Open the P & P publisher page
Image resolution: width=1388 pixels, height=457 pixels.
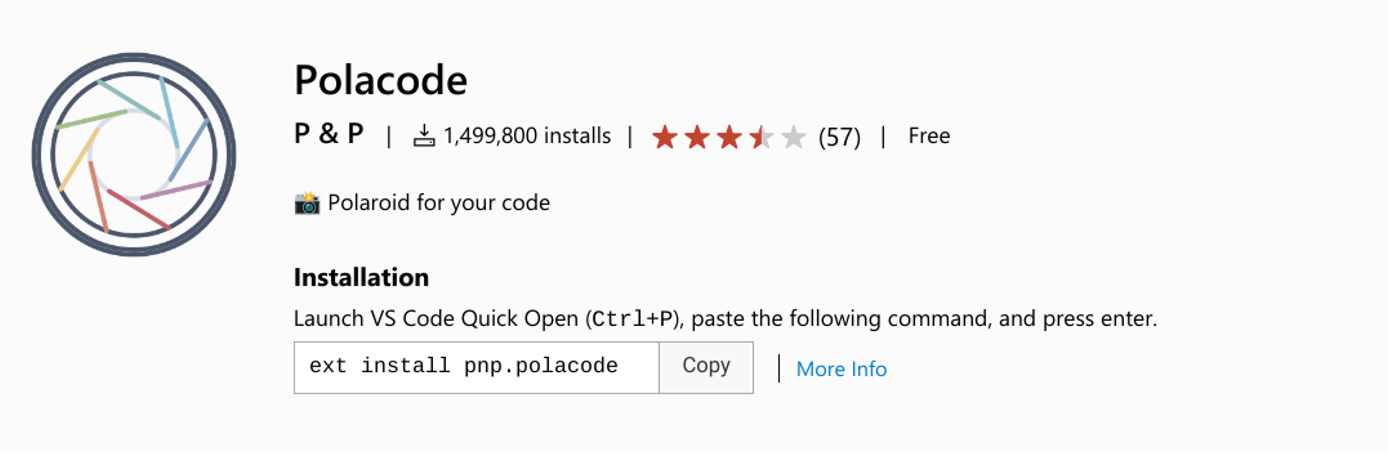pyautogui.click(x=329, y=134)
